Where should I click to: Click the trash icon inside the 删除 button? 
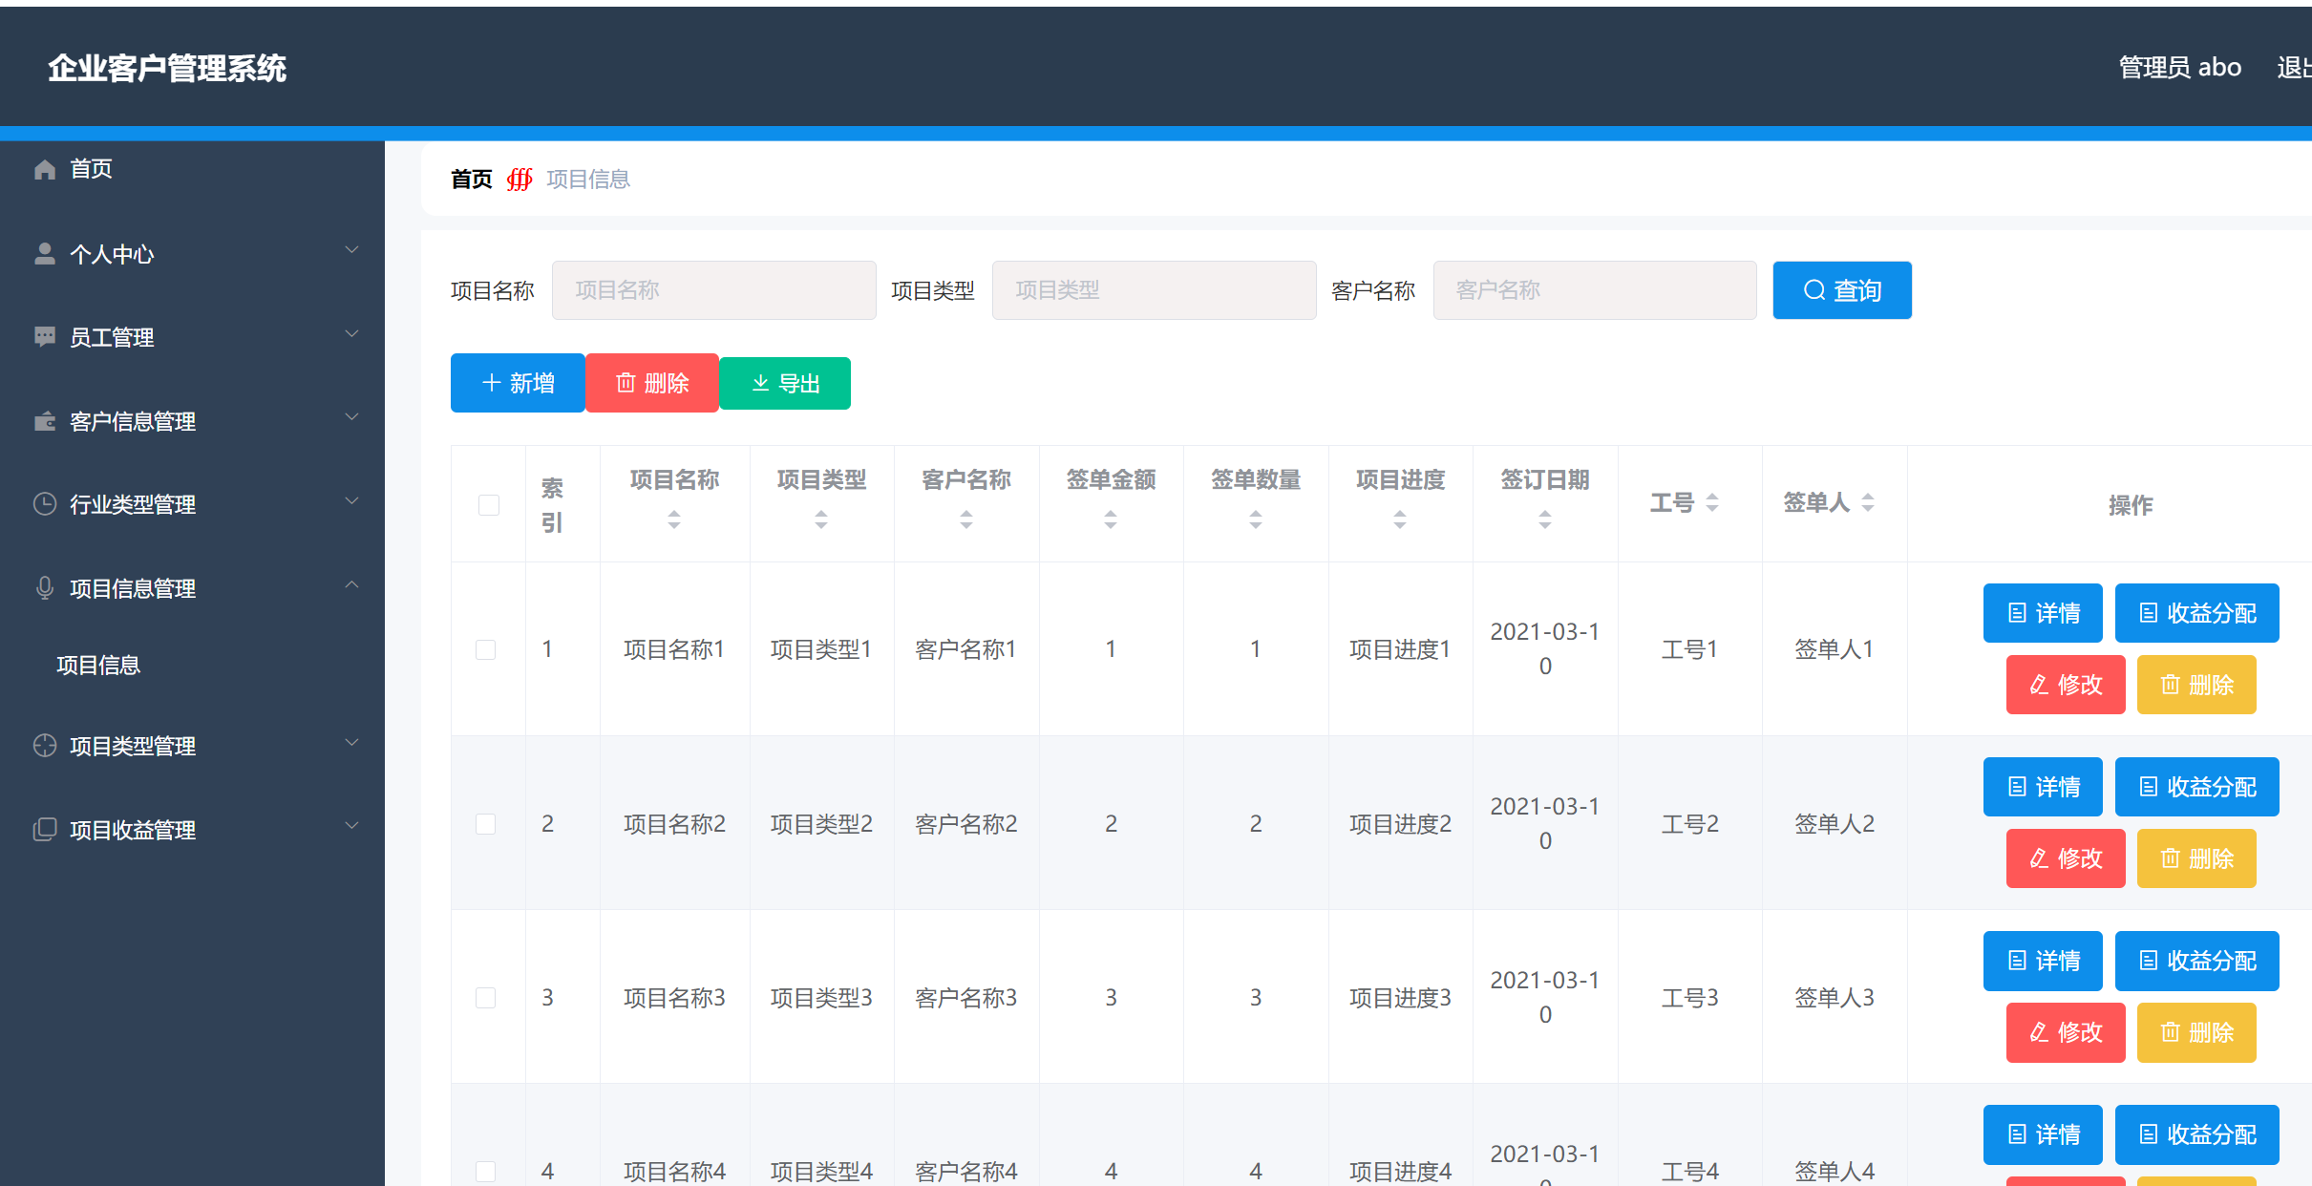click(626, 383)
